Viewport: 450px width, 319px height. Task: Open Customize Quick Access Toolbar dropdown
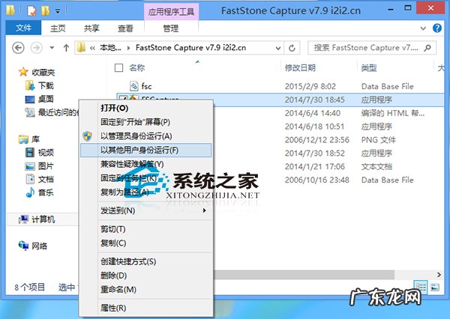[58, 11]
